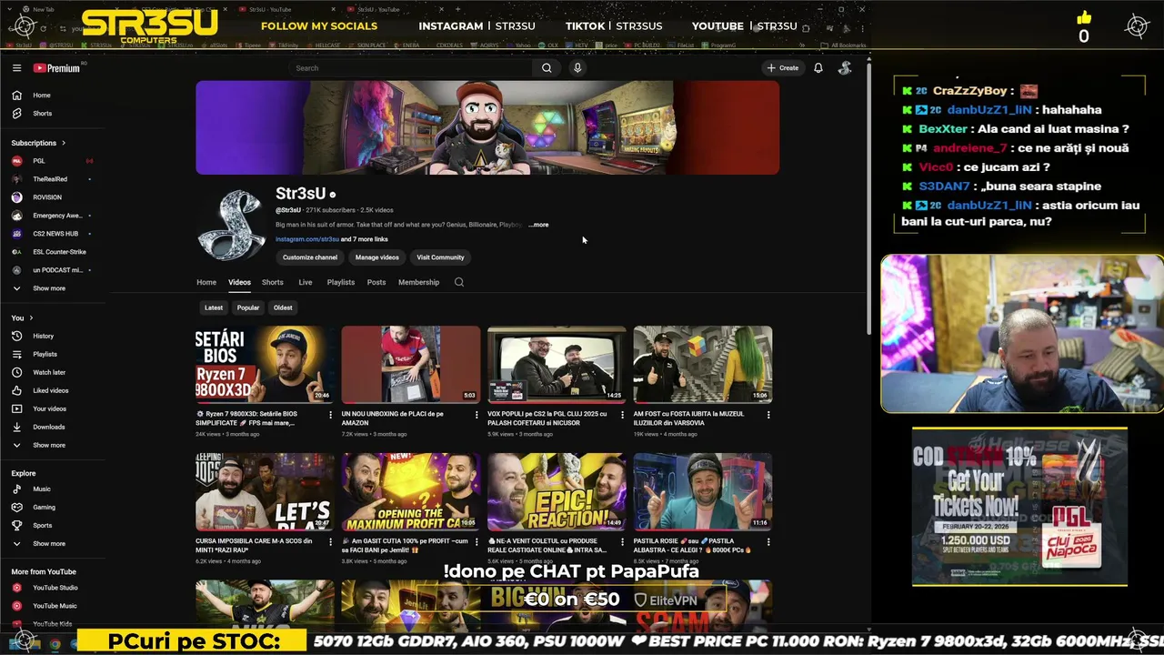Click inside the YouTube search field
Viewport: 1164px width, 655px height.
pyautogui.click(x=411, y=68)
